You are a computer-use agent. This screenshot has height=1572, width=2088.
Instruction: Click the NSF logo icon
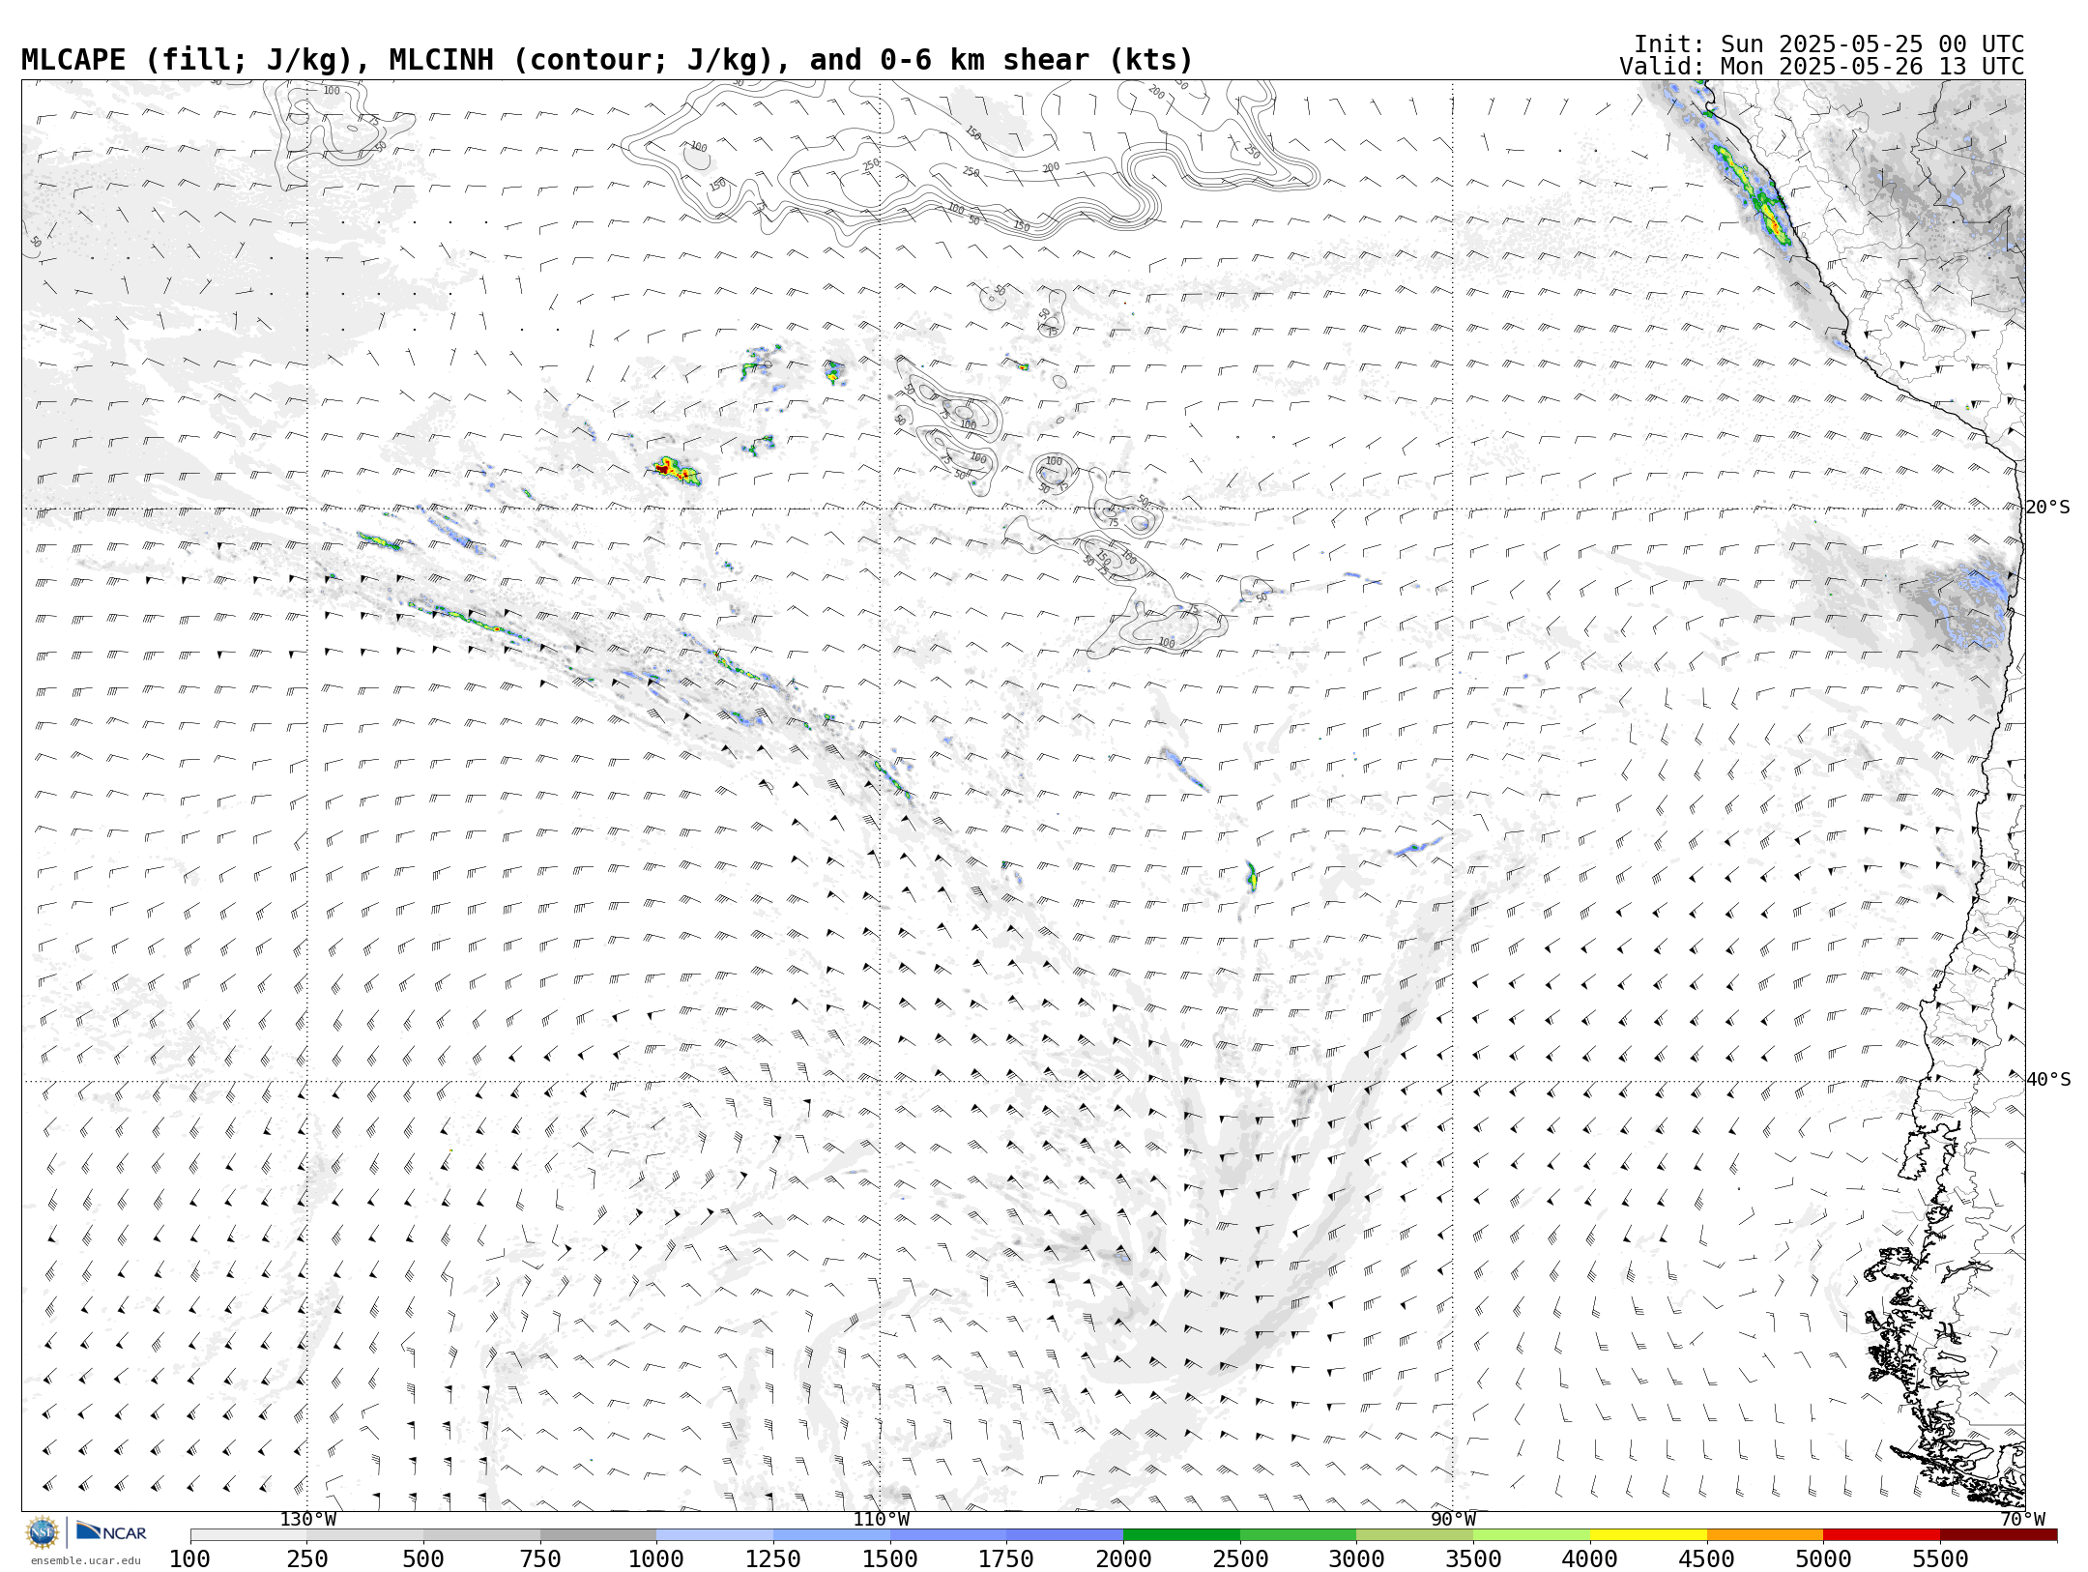point(43,1532)
